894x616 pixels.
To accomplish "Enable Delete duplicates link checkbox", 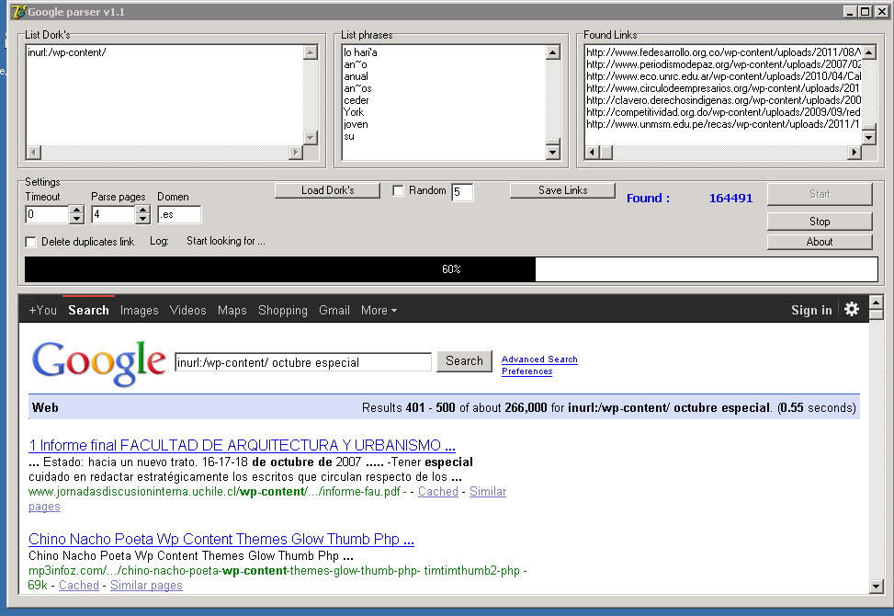I will (x=31, y=242).
